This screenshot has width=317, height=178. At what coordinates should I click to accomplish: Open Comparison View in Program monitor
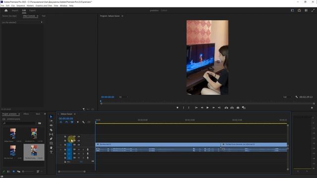(244, 108)
